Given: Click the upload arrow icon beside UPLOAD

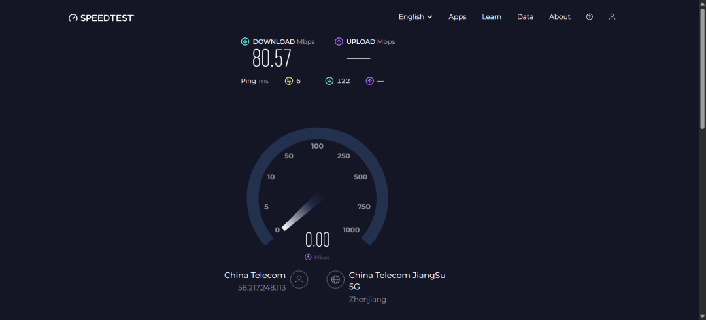Looking at the screenshot, I should point(339,41).
